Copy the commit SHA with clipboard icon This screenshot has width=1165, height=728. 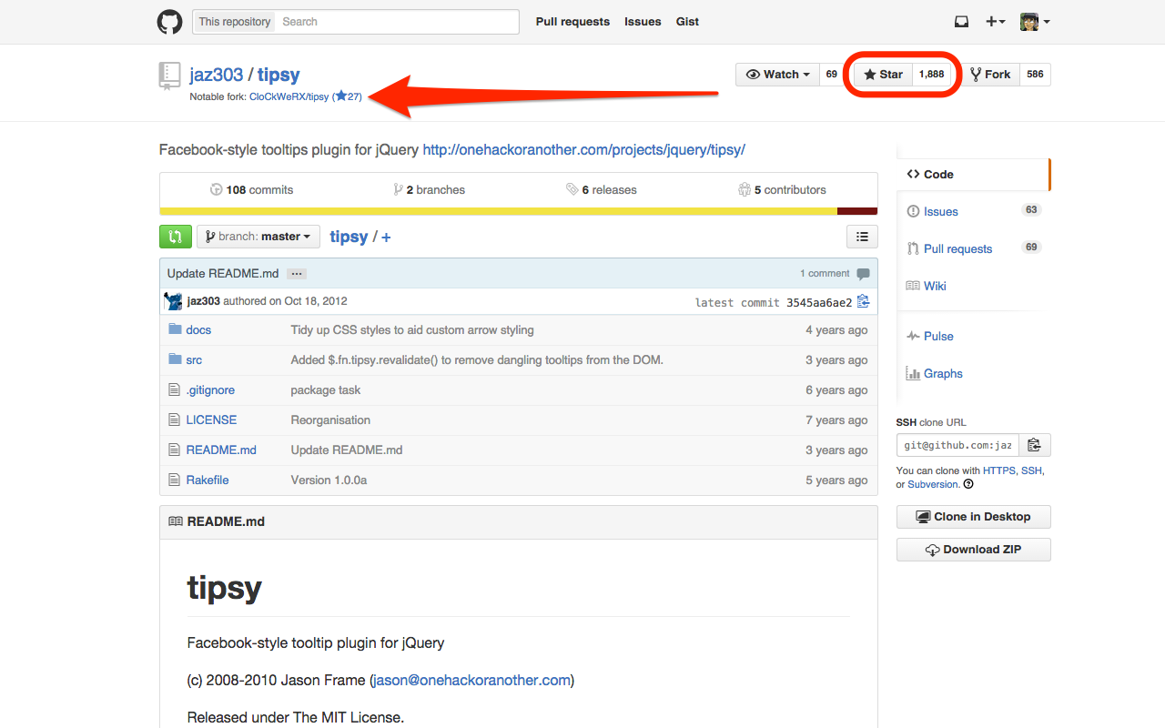coord(863,301)
